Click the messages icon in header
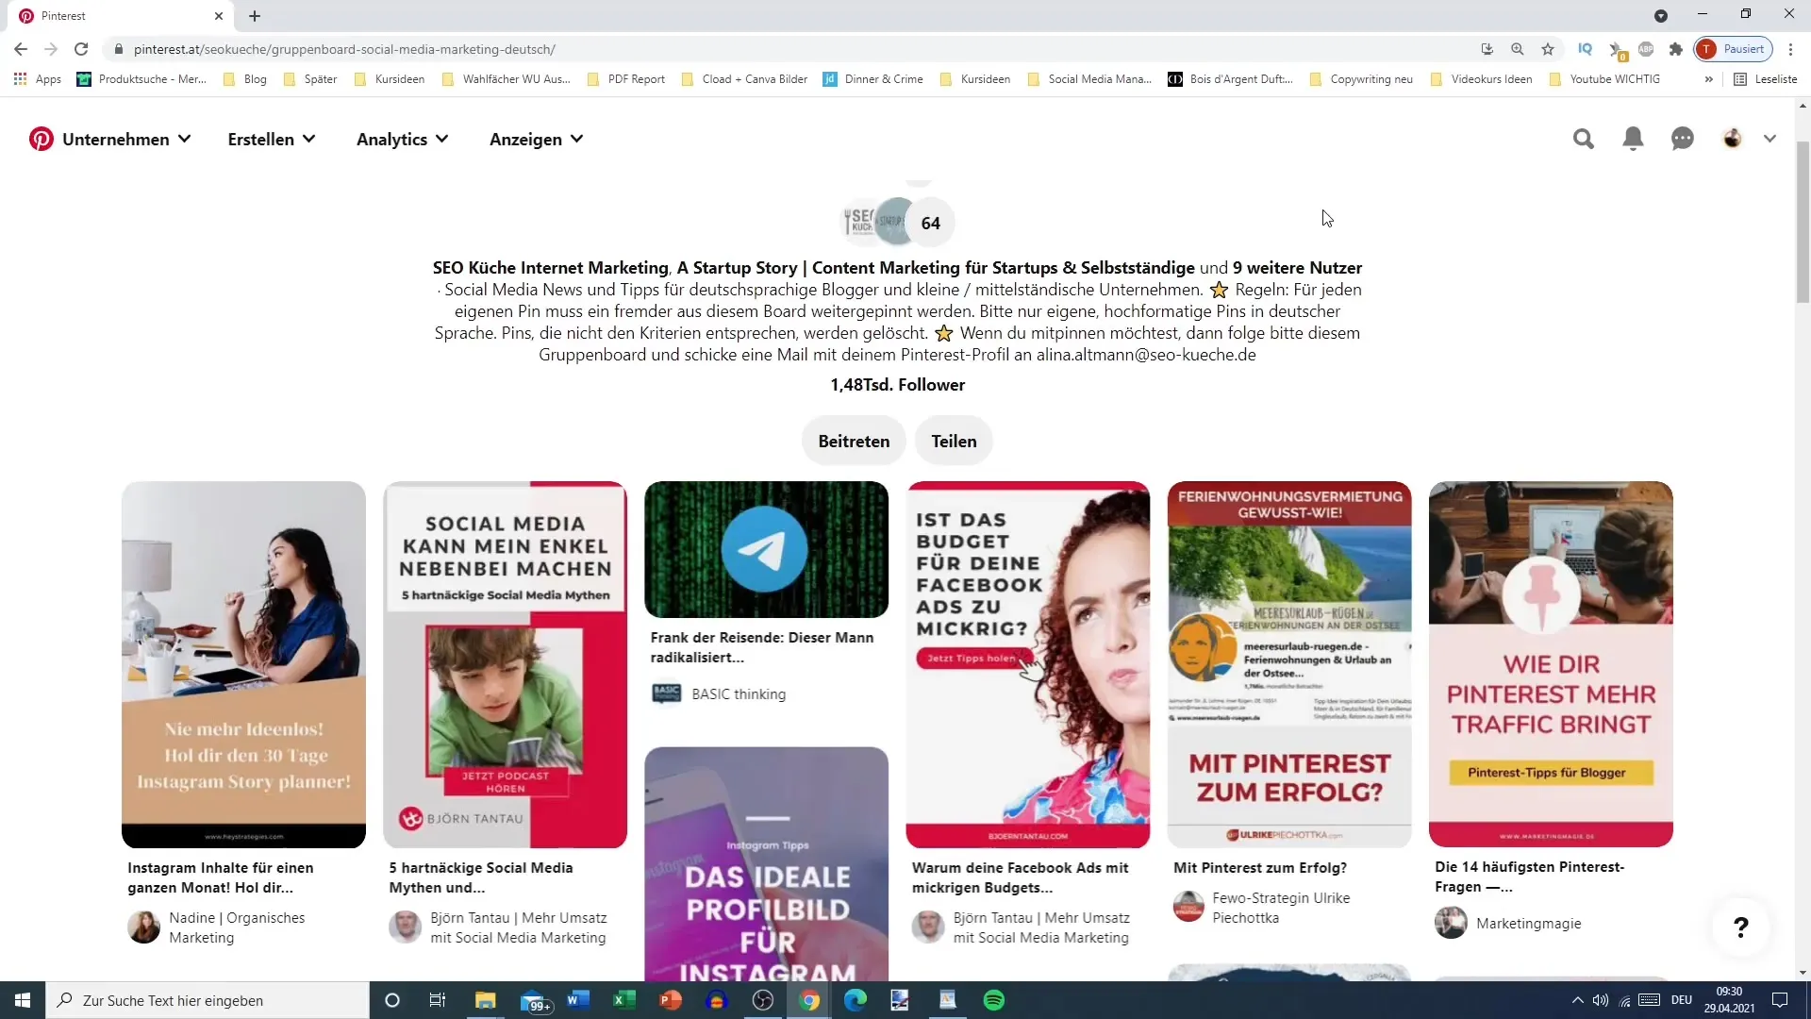The image size is (1811, 1019). click(x=1682, y=138)
